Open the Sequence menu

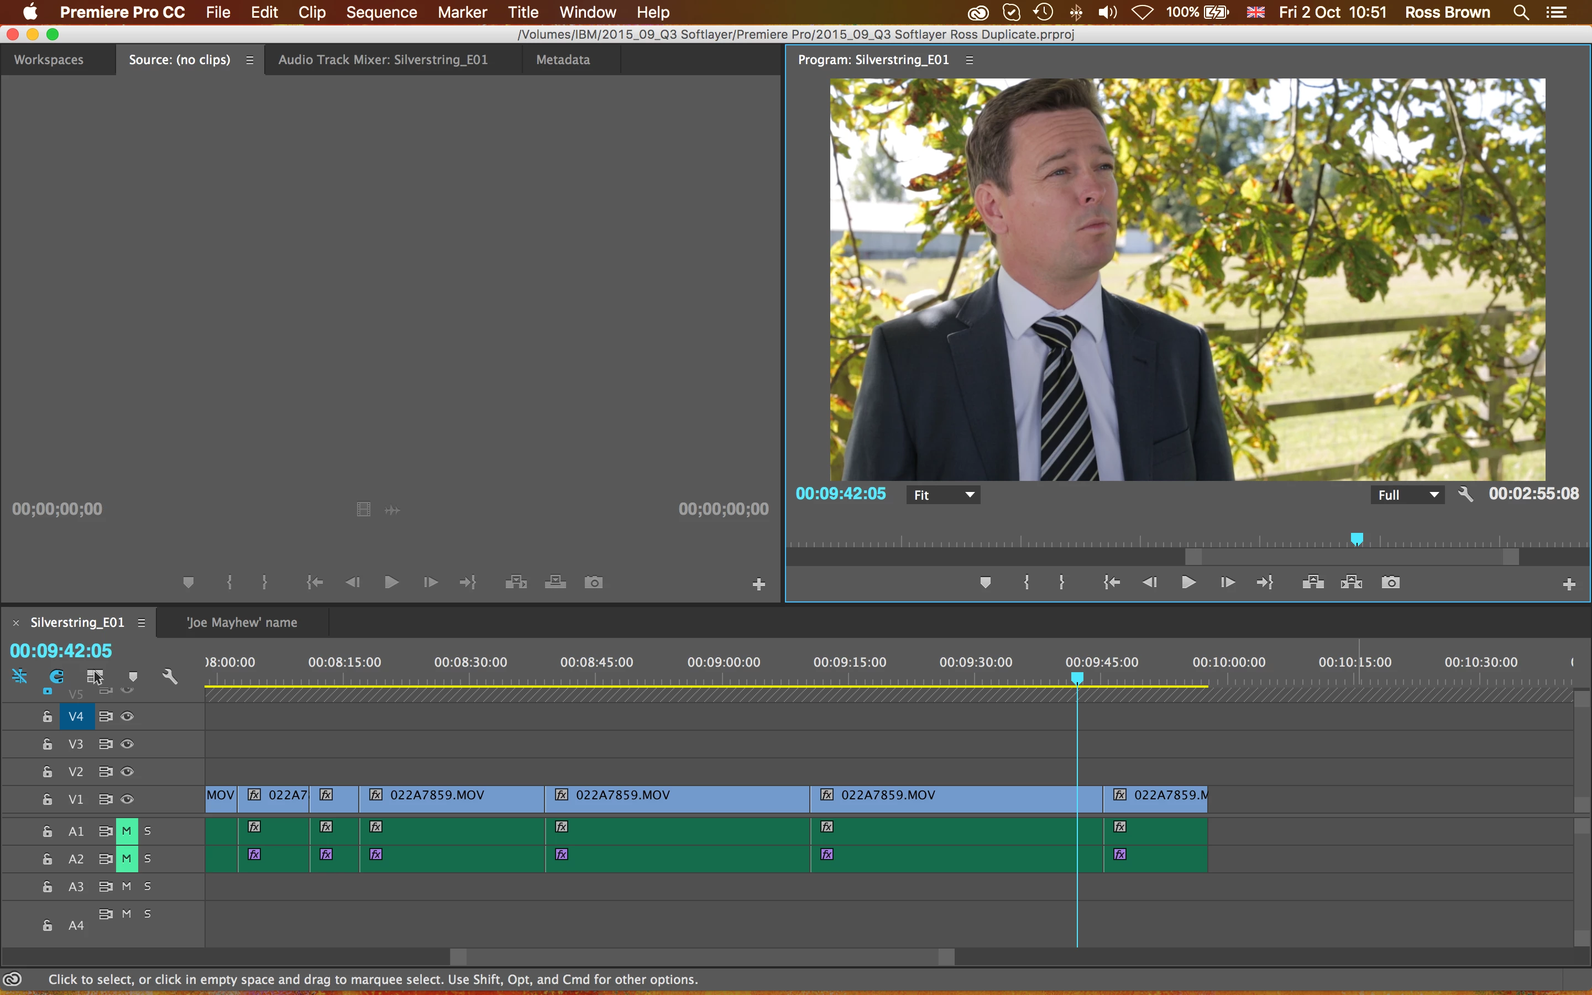(x=381, y=13)
